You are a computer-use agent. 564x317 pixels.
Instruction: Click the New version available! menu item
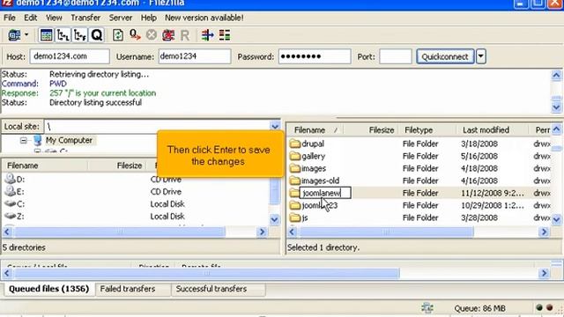204,18
